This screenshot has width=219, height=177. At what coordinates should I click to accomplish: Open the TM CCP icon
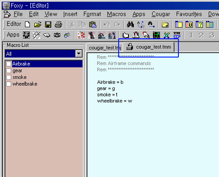[x=177, y=35]
